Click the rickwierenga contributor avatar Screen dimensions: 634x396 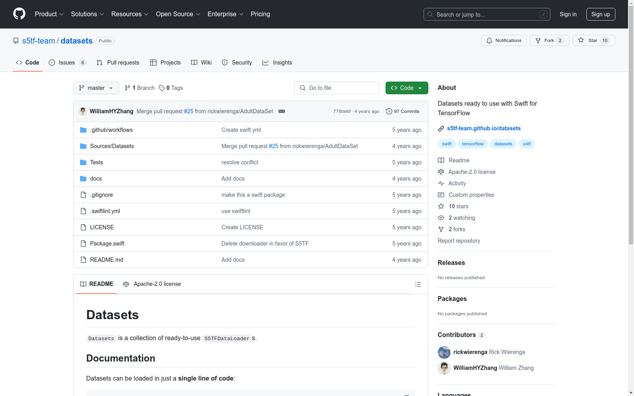[x=444, y=352]
